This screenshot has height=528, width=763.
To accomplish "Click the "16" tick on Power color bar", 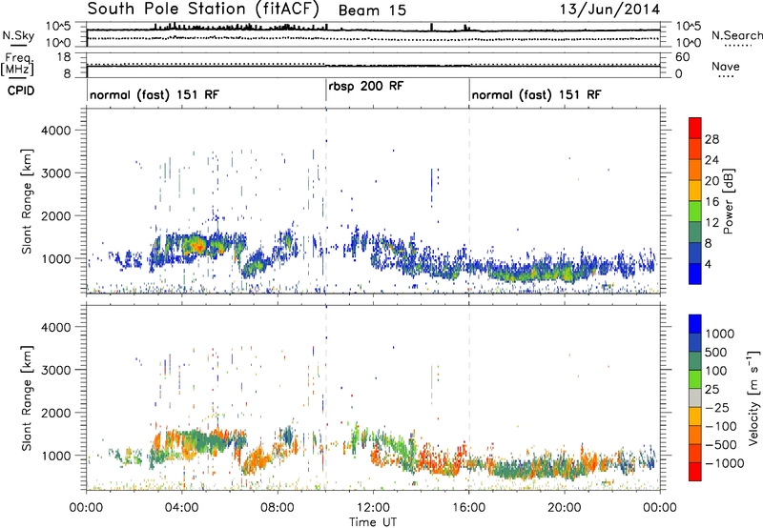I will [x=711, y=201].
